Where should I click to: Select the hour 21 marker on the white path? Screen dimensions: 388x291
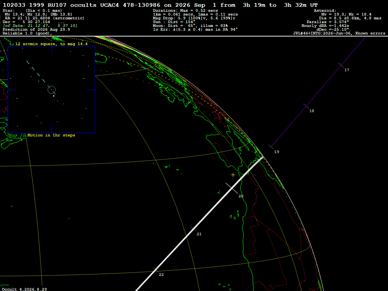tap(194, 229)
